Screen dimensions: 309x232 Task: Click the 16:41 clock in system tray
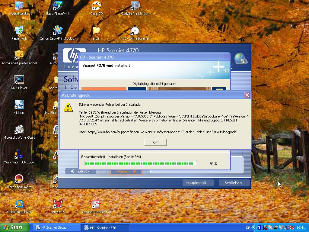(301, 228)
